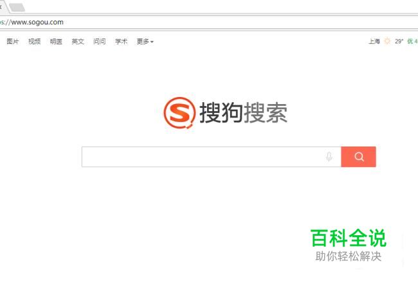Click the sun weather icon
418x284 pixels.
[x=387, y=41]
